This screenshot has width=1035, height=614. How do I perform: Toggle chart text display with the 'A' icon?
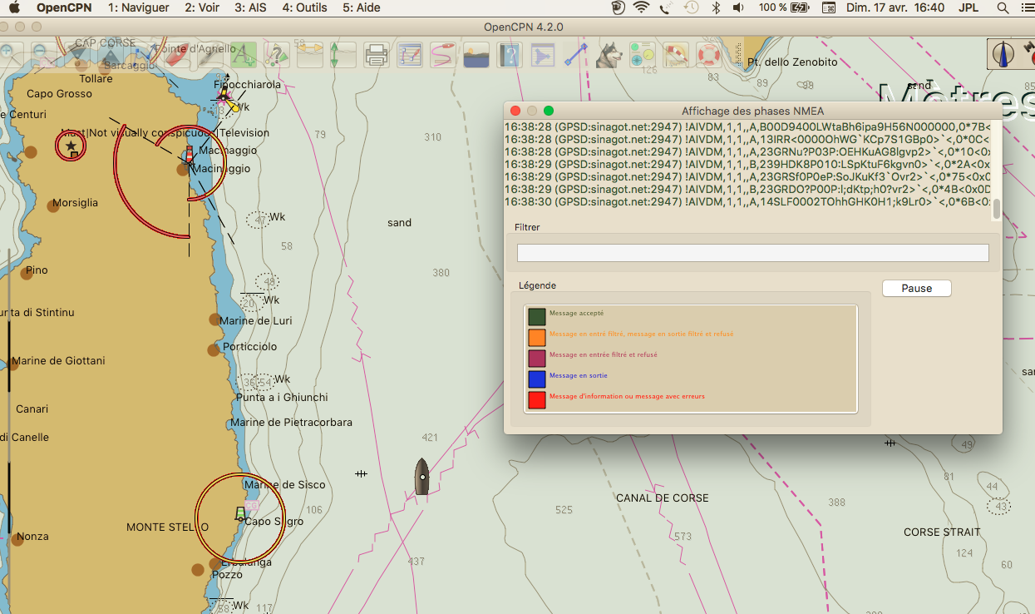click(x=244, y=55)
